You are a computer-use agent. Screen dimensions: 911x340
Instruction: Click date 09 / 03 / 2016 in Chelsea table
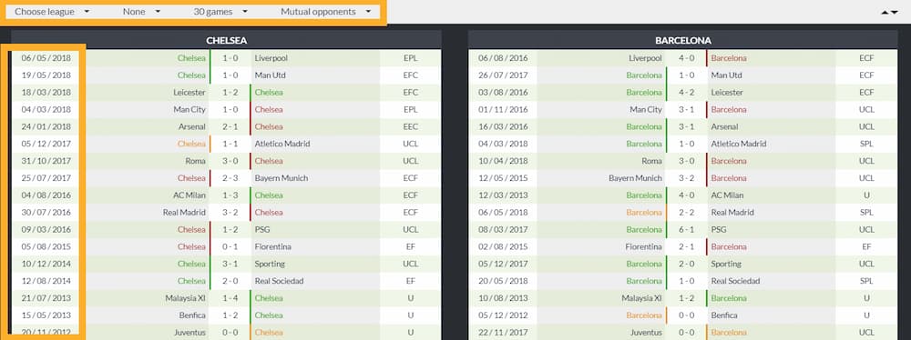[x=46, y=229]
